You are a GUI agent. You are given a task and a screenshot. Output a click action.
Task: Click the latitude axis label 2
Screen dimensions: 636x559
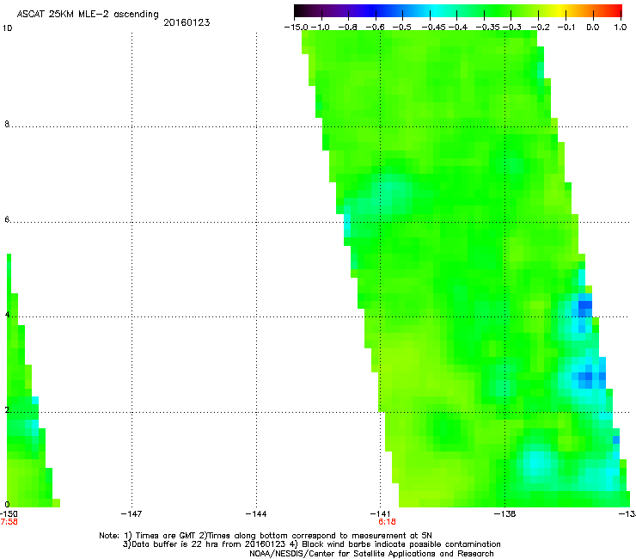coord(7,410)
